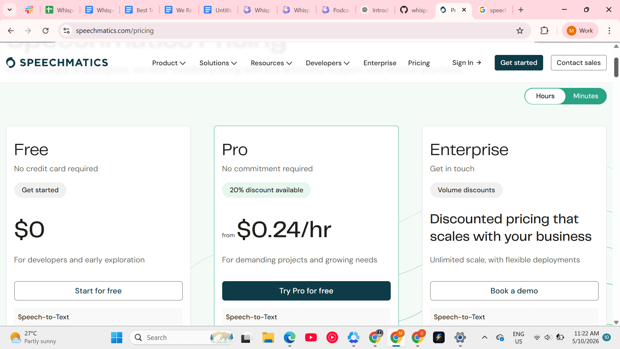This screenshot has height=349, width=620.
Task: Open the weather widget
Action: pos(33,337)
